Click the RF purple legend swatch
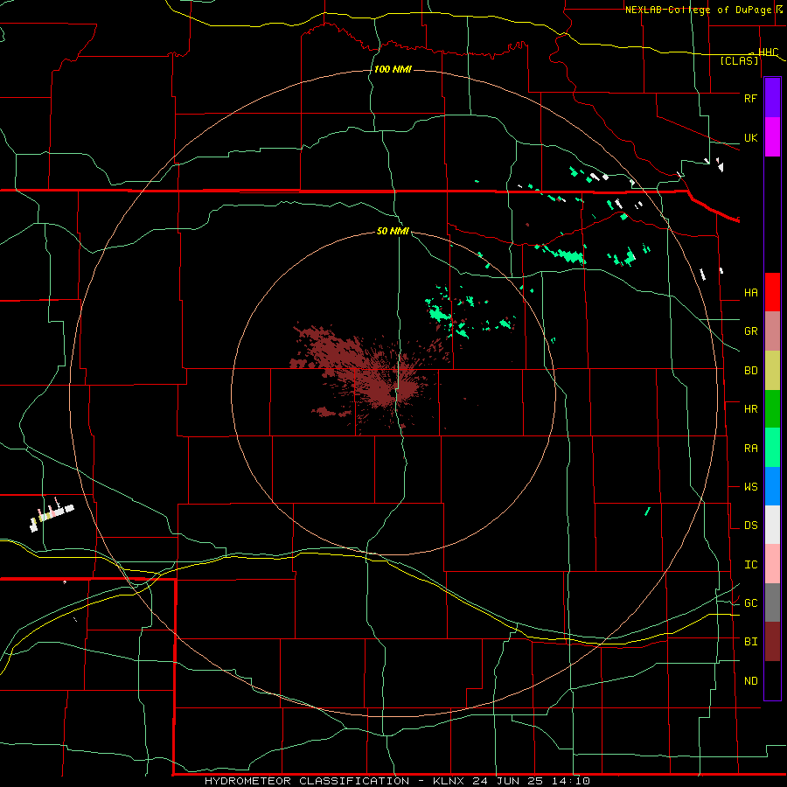This screenshot has height=787, width=787. coord(772,98)
